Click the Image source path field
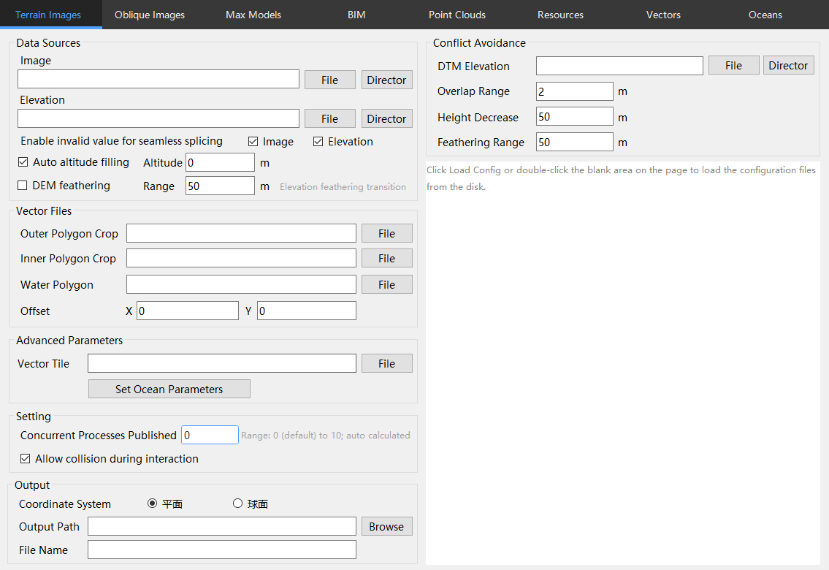This screenshot has height=570, width=829. point(158,80)
